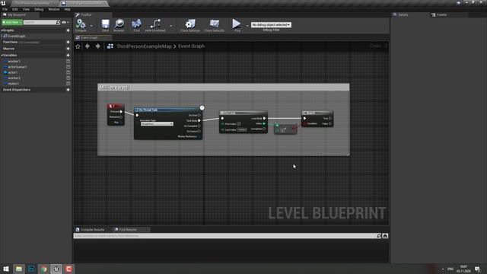Switch to Unreal Engine taskbar icon
This screenshot has height=274, width=487.
point(56,269)
